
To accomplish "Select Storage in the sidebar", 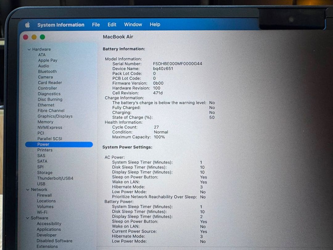I will (x=45, y=173).
